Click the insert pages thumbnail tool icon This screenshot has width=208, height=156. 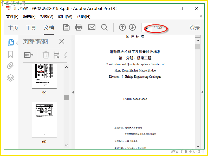pos(56,55)
